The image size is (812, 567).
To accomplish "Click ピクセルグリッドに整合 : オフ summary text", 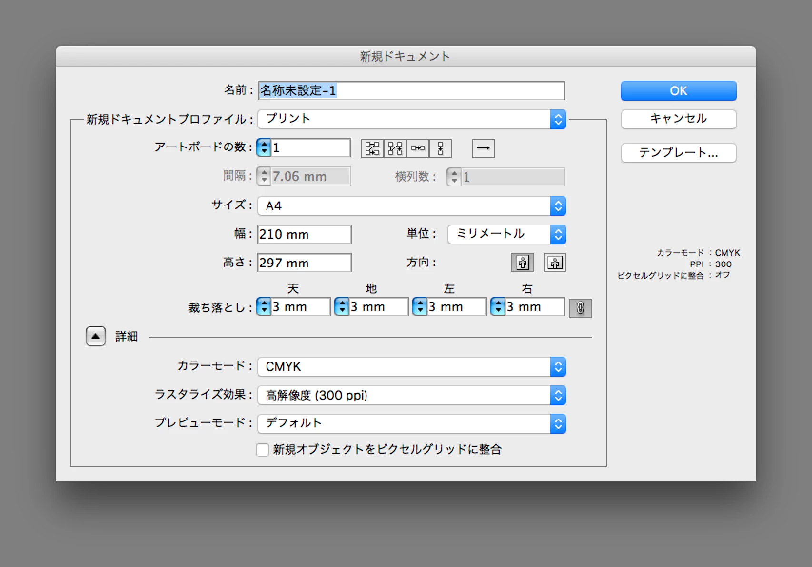I will tap(674, 275).
